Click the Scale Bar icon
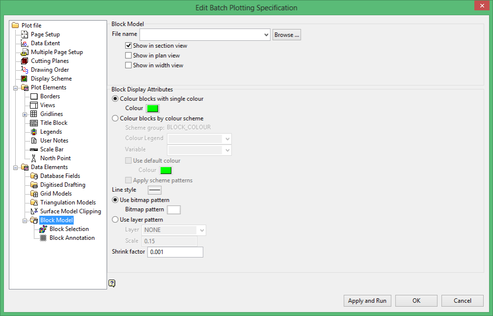This screenshot has width=493, height=316. click(33, 150)
